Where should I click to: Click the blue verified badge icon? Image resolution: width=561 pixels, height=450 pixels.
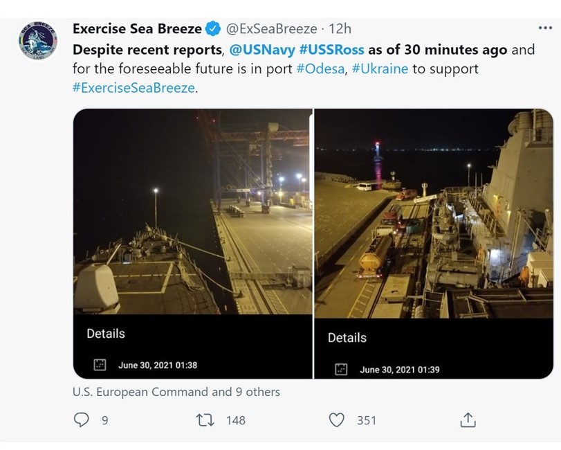pyautogui.click(x=213, y=28)
